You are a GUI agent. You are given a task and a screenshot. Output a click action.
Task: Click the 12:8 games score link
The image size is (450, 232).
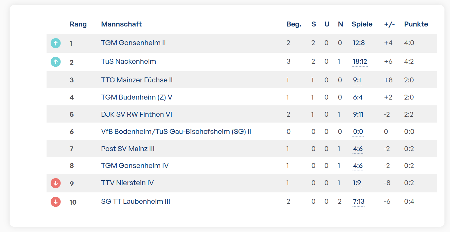359,43
